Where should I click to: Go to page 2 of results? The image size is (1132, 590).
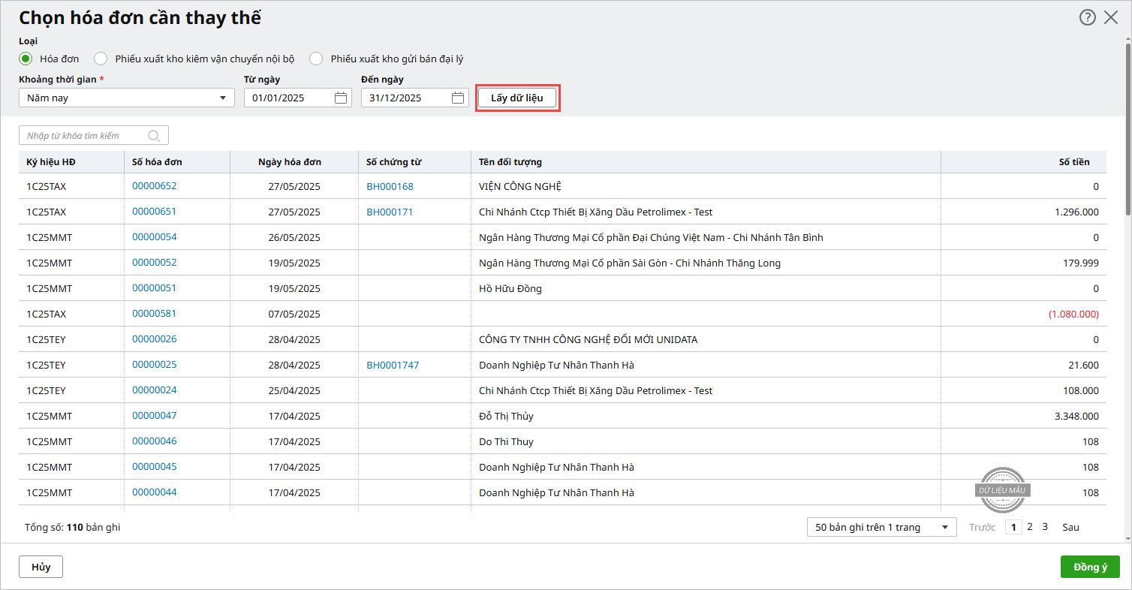click(1030, 527)
